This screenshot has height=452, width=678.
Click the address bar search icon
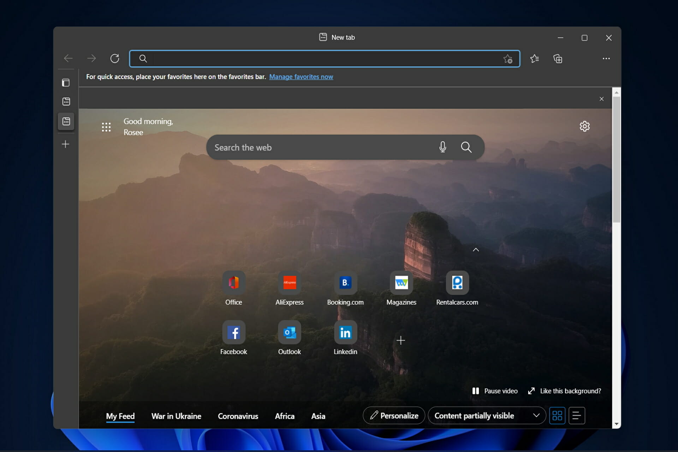(x=143, y=59)
